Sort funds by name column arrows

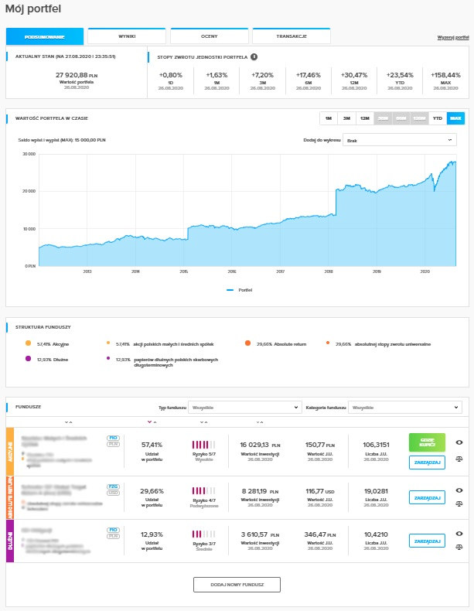[x=68, y=422]
